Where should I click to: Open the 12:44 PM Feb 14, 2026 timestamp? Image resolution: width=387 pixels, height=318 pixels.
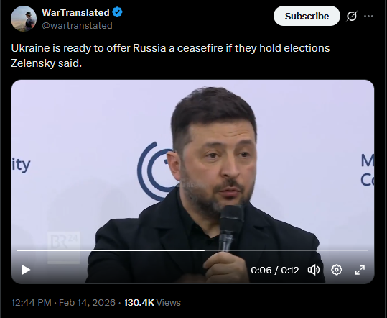(x=63, y=302)
